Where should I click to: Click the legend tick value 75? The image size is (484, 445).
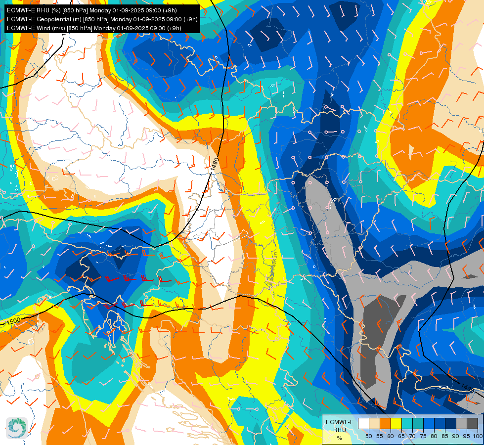[423, 436]
